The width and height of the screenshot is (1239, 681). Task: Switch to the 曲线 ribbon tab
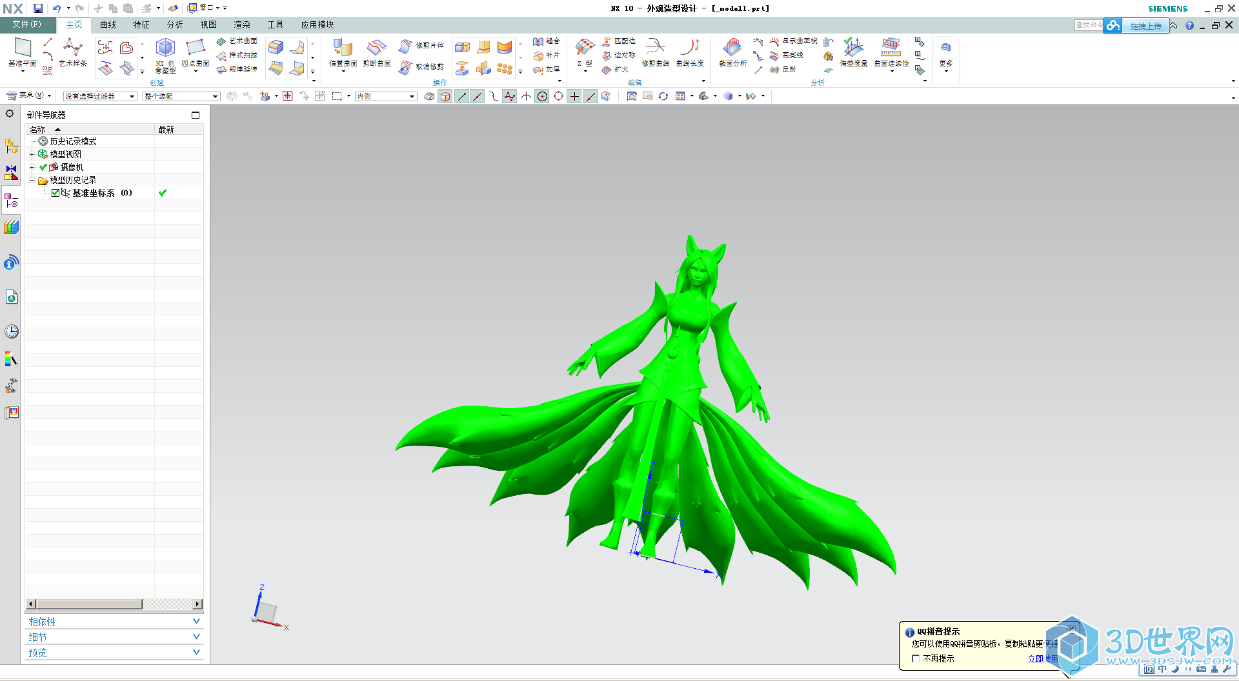point(108,25)
